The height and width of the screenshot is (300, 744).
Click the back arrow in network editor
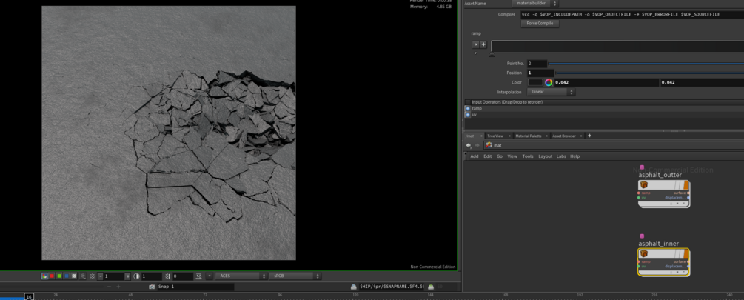tap(469, 145)
